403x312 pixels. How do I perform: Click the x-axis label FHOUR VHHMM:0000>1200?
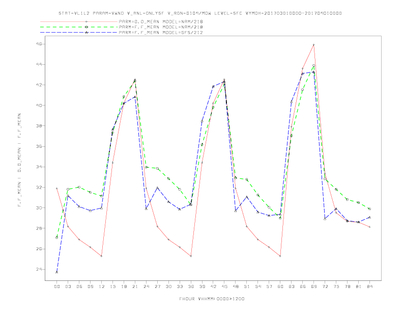(x=212, y=299)
